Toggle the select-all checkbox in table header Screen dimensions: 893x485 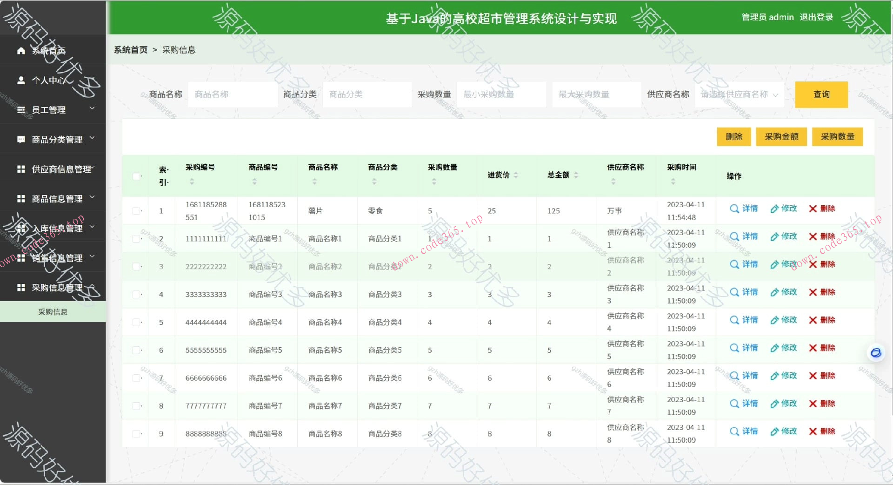(136, 176)
